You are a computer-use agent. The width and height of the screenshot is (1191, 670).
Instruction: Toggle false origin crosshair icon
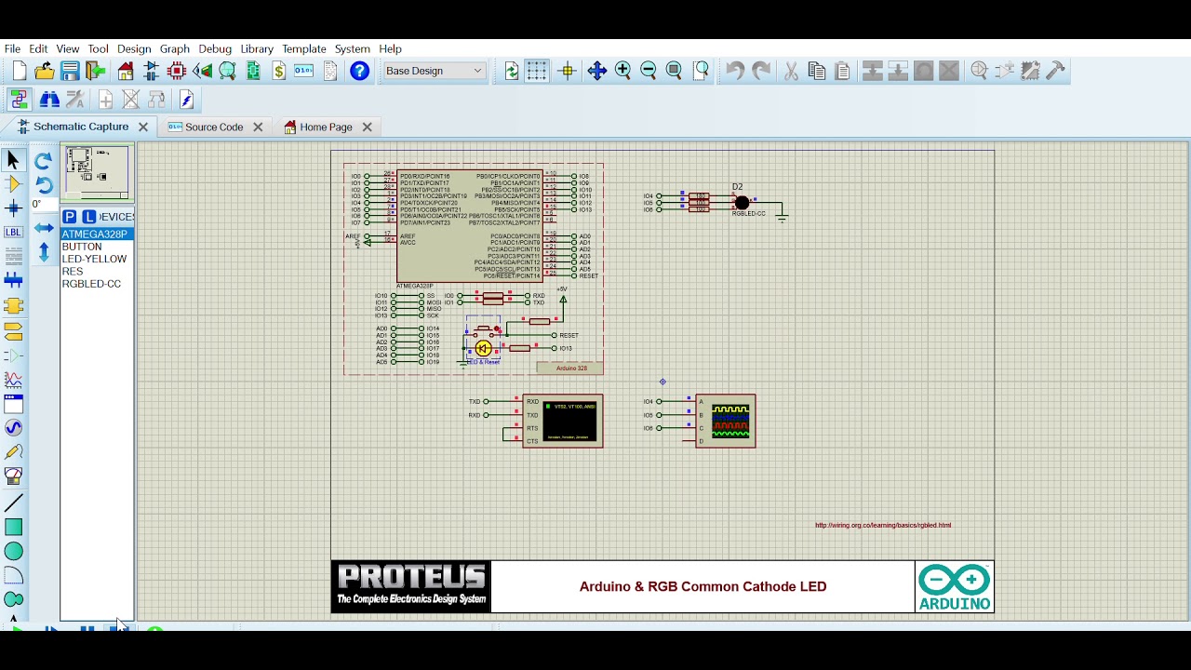[x=568, y=71]
